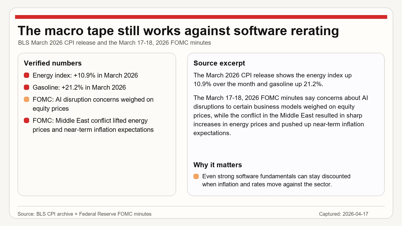Click the Energy index +10.9% line
Screen dimensions: 402x226
(x=85, y=75)
